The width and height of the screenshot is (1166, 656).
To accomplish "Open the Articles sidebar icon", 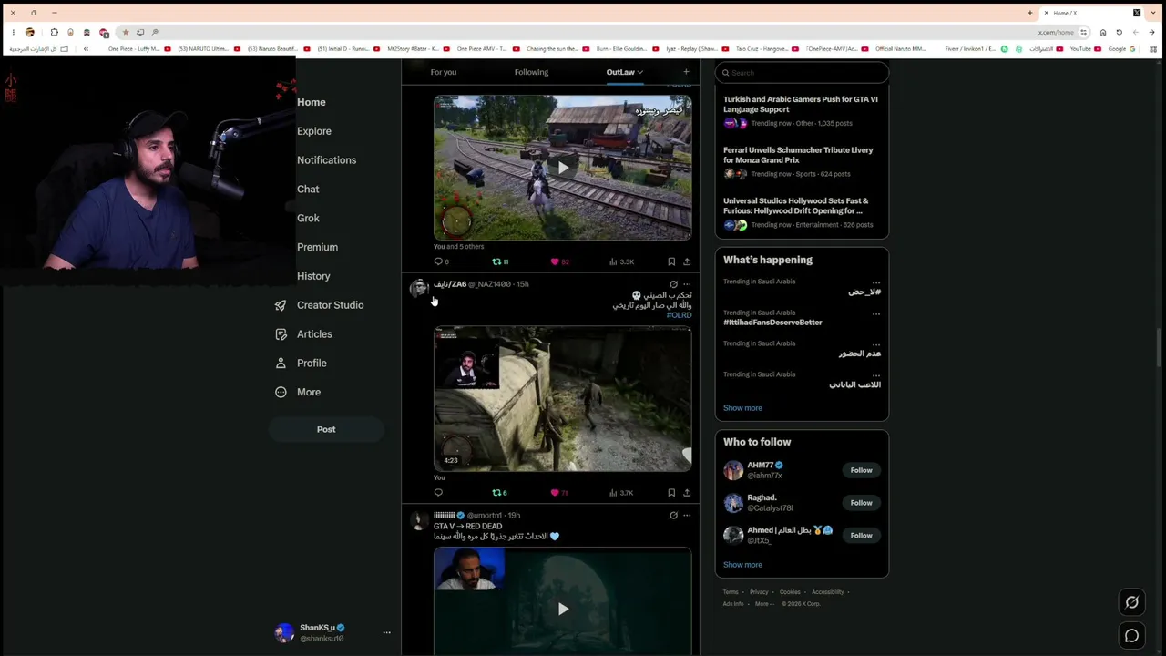I will [281, 334].
